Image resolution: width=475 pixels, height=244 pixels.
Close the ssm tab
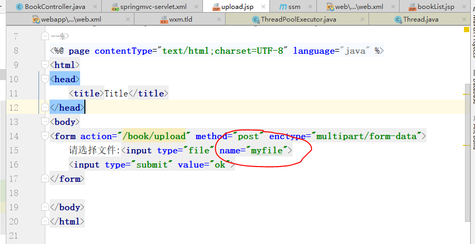(309, 7)
